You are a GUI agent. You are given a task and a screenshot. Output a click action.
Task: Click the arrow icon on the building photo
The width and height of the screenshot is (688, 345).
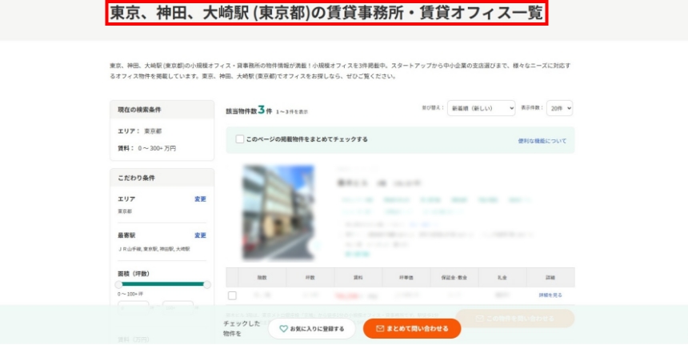point(317,246)
